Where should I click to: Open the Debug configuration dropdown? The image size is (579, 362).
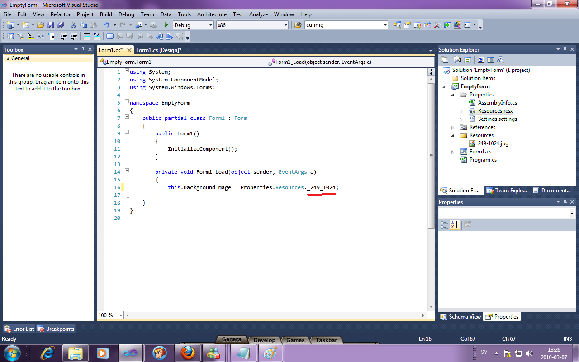point(210,25)
